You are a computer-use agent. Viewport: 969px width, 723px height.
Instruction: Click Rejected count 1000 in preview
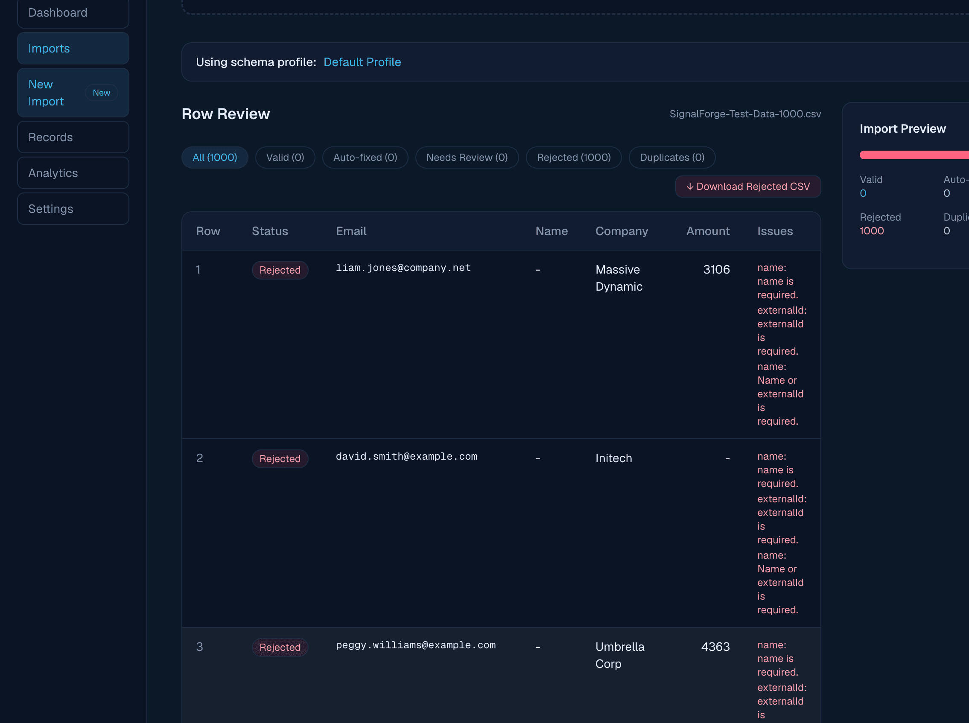871,231
